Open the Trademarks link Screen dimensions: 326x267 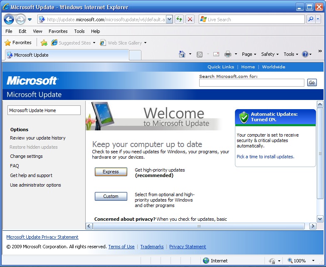(x=152, y=247)
